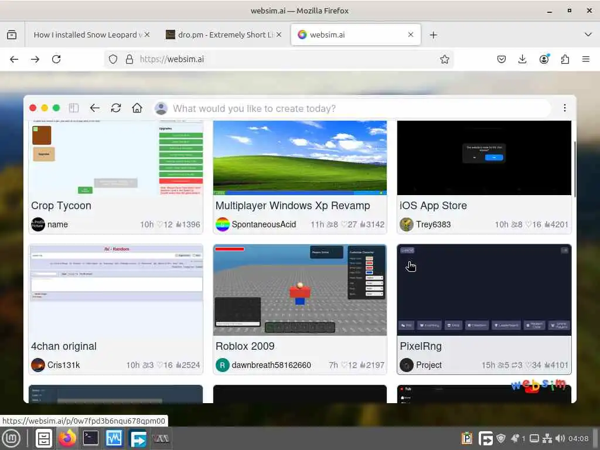This screenshot has height=450, width=600.
Task: Open the Multiplayer Windows Xp Revamp thumbnail
Action: 300,158
